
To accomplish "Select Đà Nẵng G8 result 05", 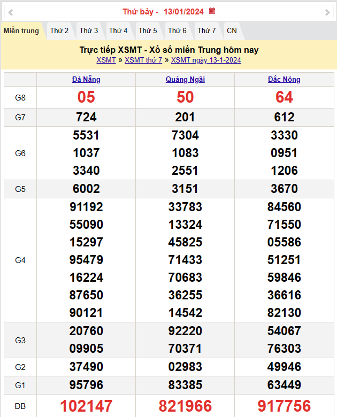I will point(86,97).
